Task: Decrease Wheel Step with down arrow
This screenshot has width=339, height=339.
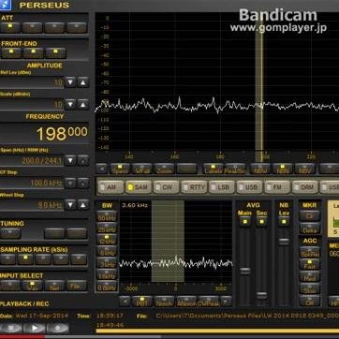Action: 70,205
